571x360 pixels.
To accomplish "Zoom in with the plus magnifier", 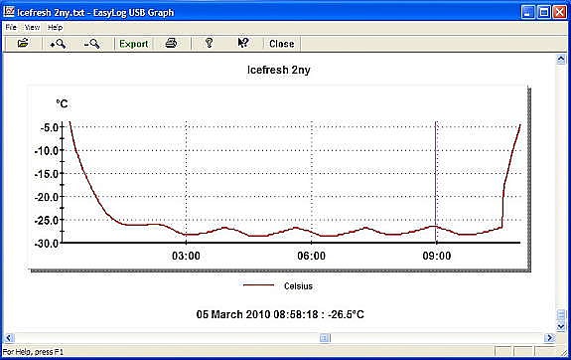I will tap(58, 44).
